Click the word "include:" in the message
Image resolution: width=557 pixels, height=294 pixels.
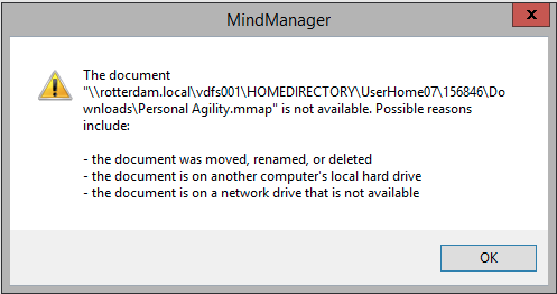pyautogui.click(x=106, y=126)
